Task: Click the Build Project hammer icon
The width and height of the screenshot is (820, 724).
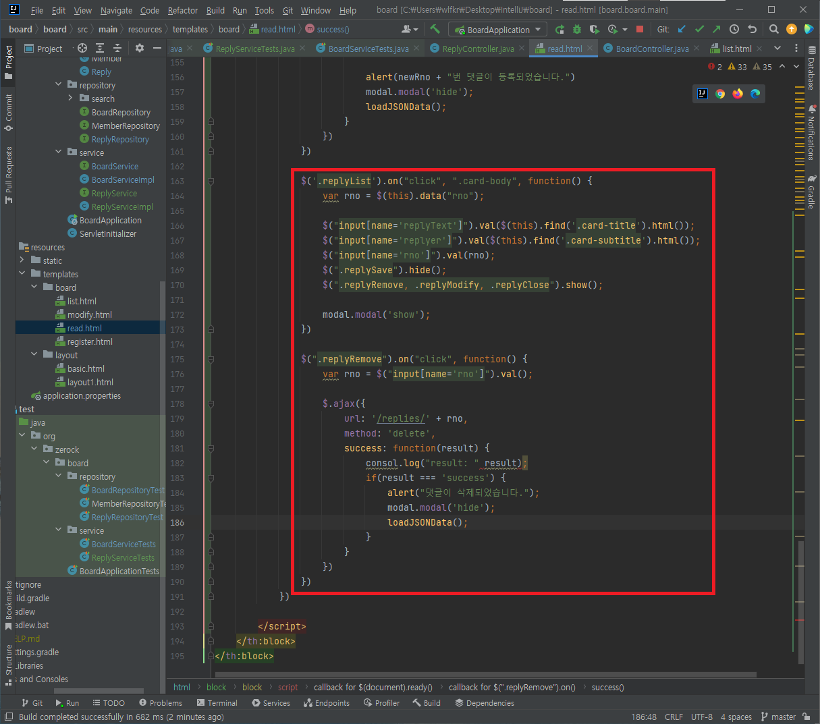Action: 435,29
